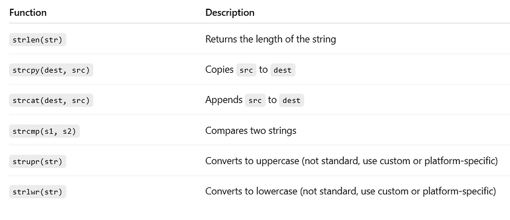
Task: Click the Function column header
Action: pyautogui.click(x=28, y=13)
